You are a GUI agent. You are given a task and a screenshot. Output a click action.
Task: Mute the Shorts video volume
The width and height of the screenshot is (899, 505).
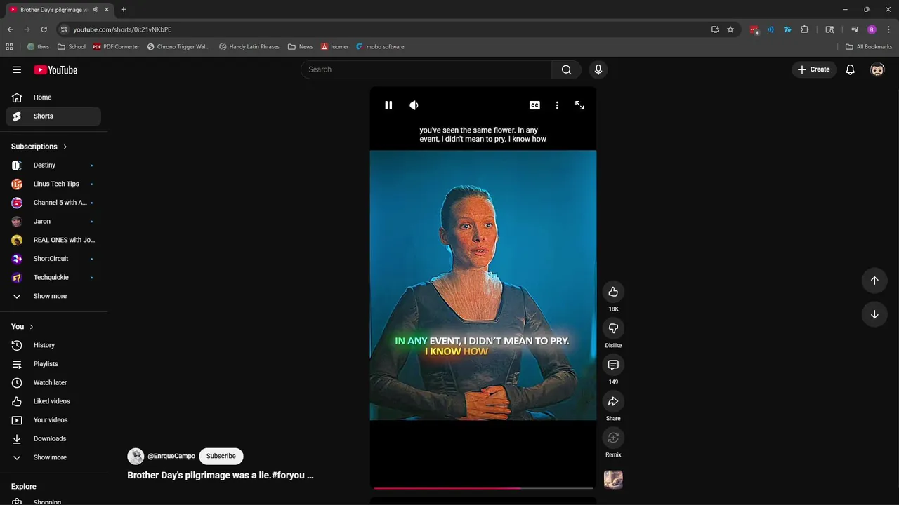tap(414, 105)
